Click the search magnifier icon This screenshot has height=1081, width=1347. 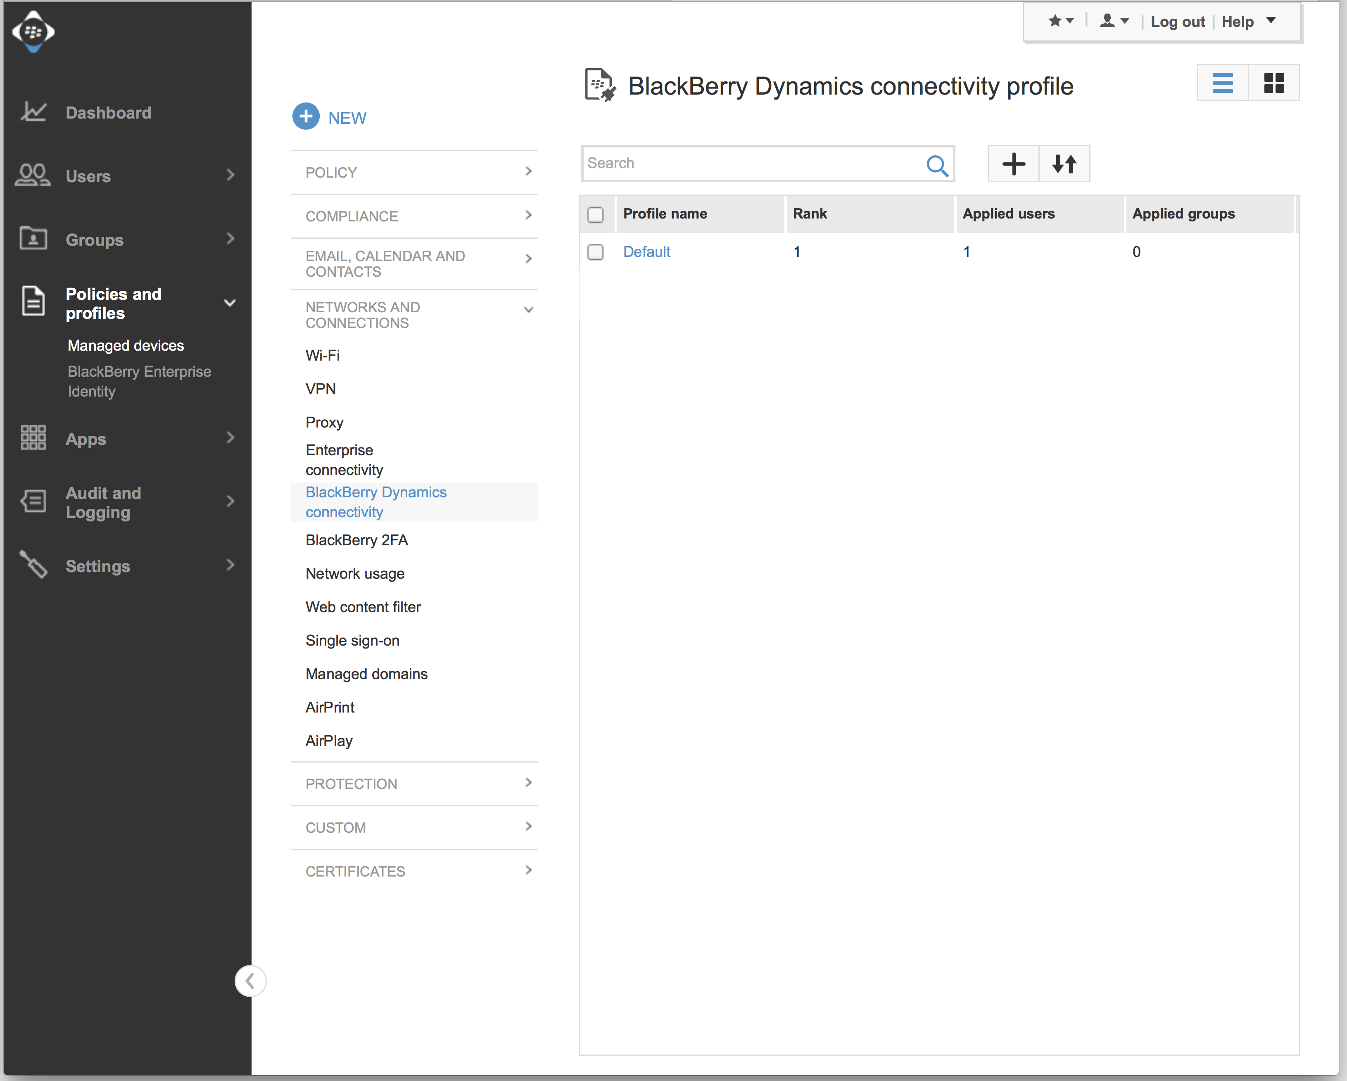pos(936,165)
